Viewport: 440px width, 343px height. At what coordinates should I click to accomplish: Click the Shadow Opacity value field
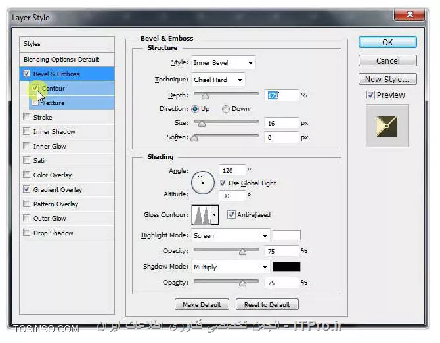click(x=281, y=283)
